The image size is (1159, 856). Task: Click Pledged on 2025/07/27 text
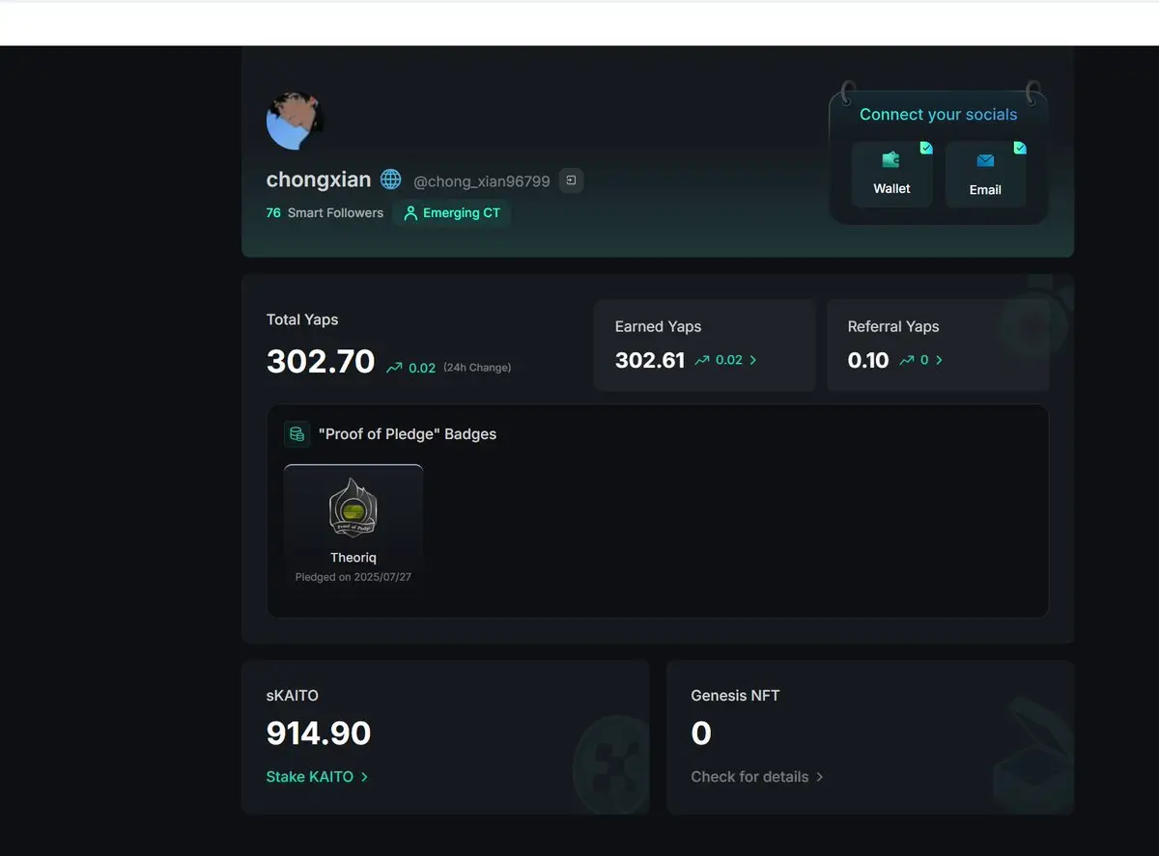tap(353, 577)
